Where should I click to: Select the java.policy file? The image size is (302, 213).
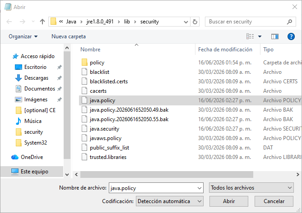[x=190, y=100]
